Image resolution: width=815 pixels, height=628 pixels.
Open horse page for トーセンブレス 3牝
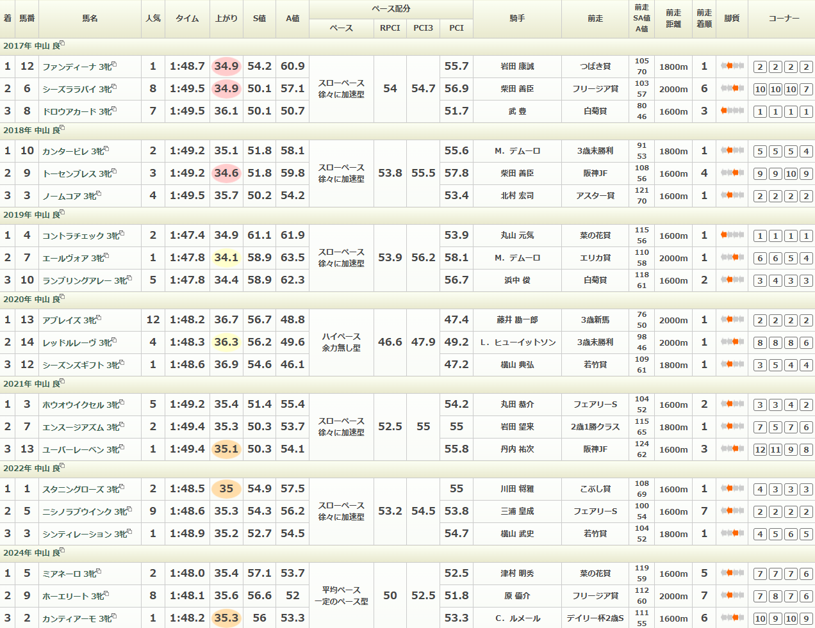coord(69,173)
